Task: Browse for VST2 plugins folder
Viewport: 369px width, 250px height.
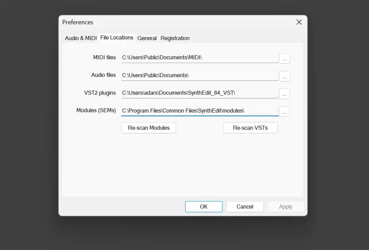Action: (285, 94)
